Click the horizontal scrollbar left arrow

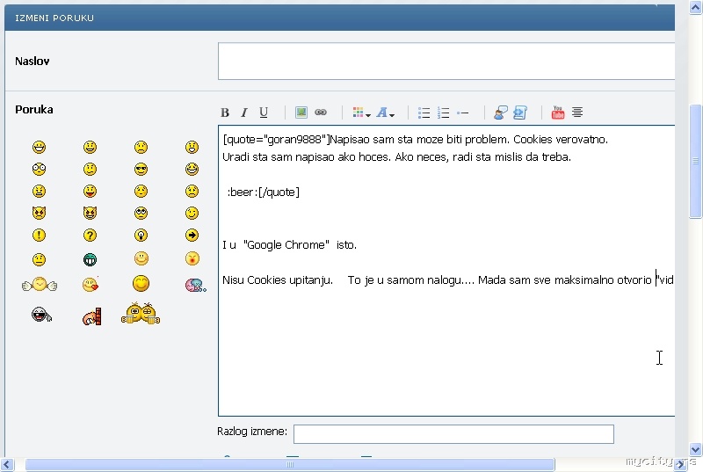(7, 464)
